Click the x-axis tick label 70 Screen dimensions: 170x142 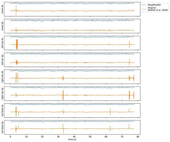coord(122,136)
